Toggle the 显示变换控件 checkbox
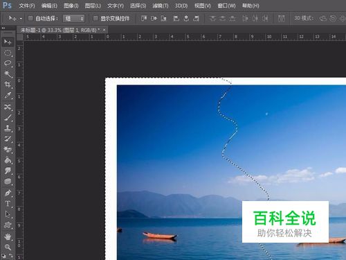The image size is (346, 260). pyautogui.click(x=95, y=18)
